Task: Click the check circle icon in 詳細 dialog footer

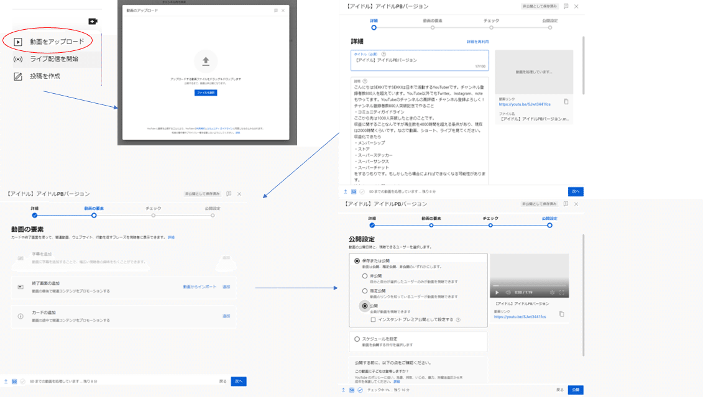Action: pos(362,192)
